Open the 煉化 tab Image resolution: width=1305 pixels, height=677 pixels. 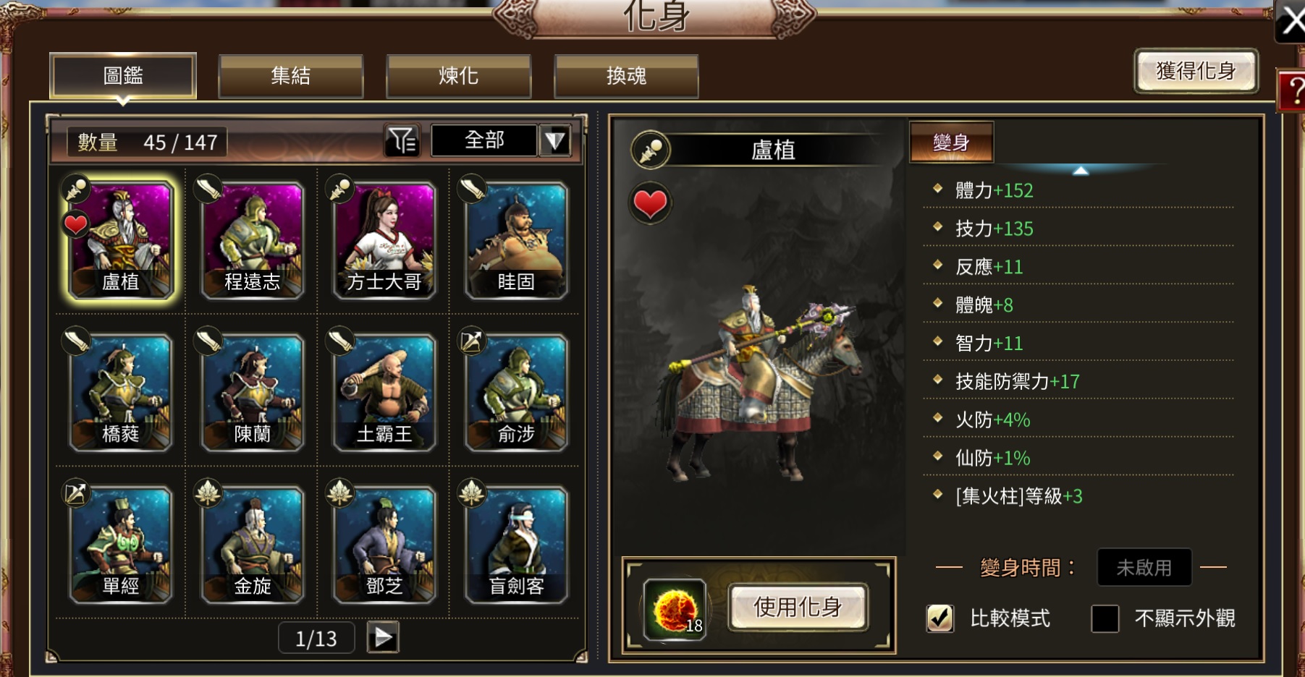click(459, 76)
